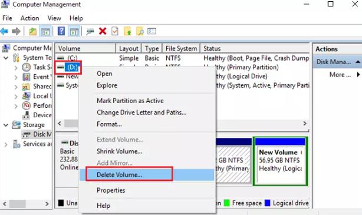Choose Properties from context menu
The width and height of the screenshot is (362, 215).
click(x=147, y=190)
